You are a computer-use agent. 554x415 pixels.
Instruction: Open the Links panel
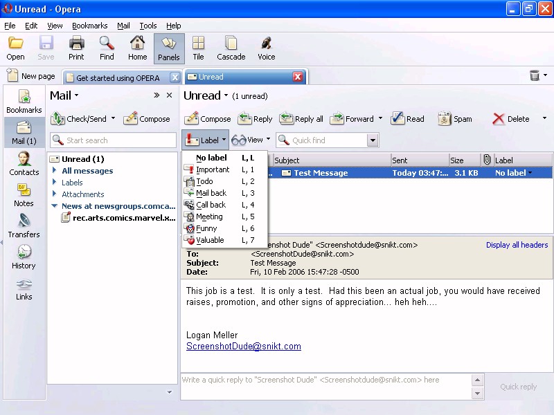tap(24, 289)
